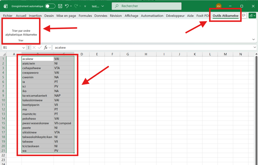Select the Outils Atikamekw tab

226,16
